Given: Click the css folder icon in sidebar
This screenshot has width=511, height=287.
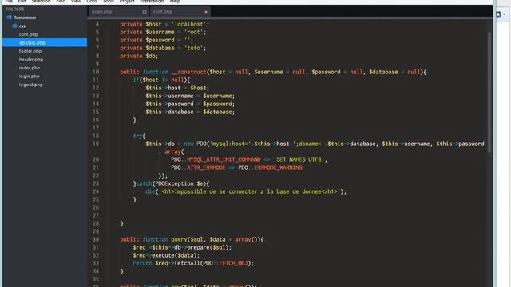Looking at the screenshot, I should coord(15,26).
